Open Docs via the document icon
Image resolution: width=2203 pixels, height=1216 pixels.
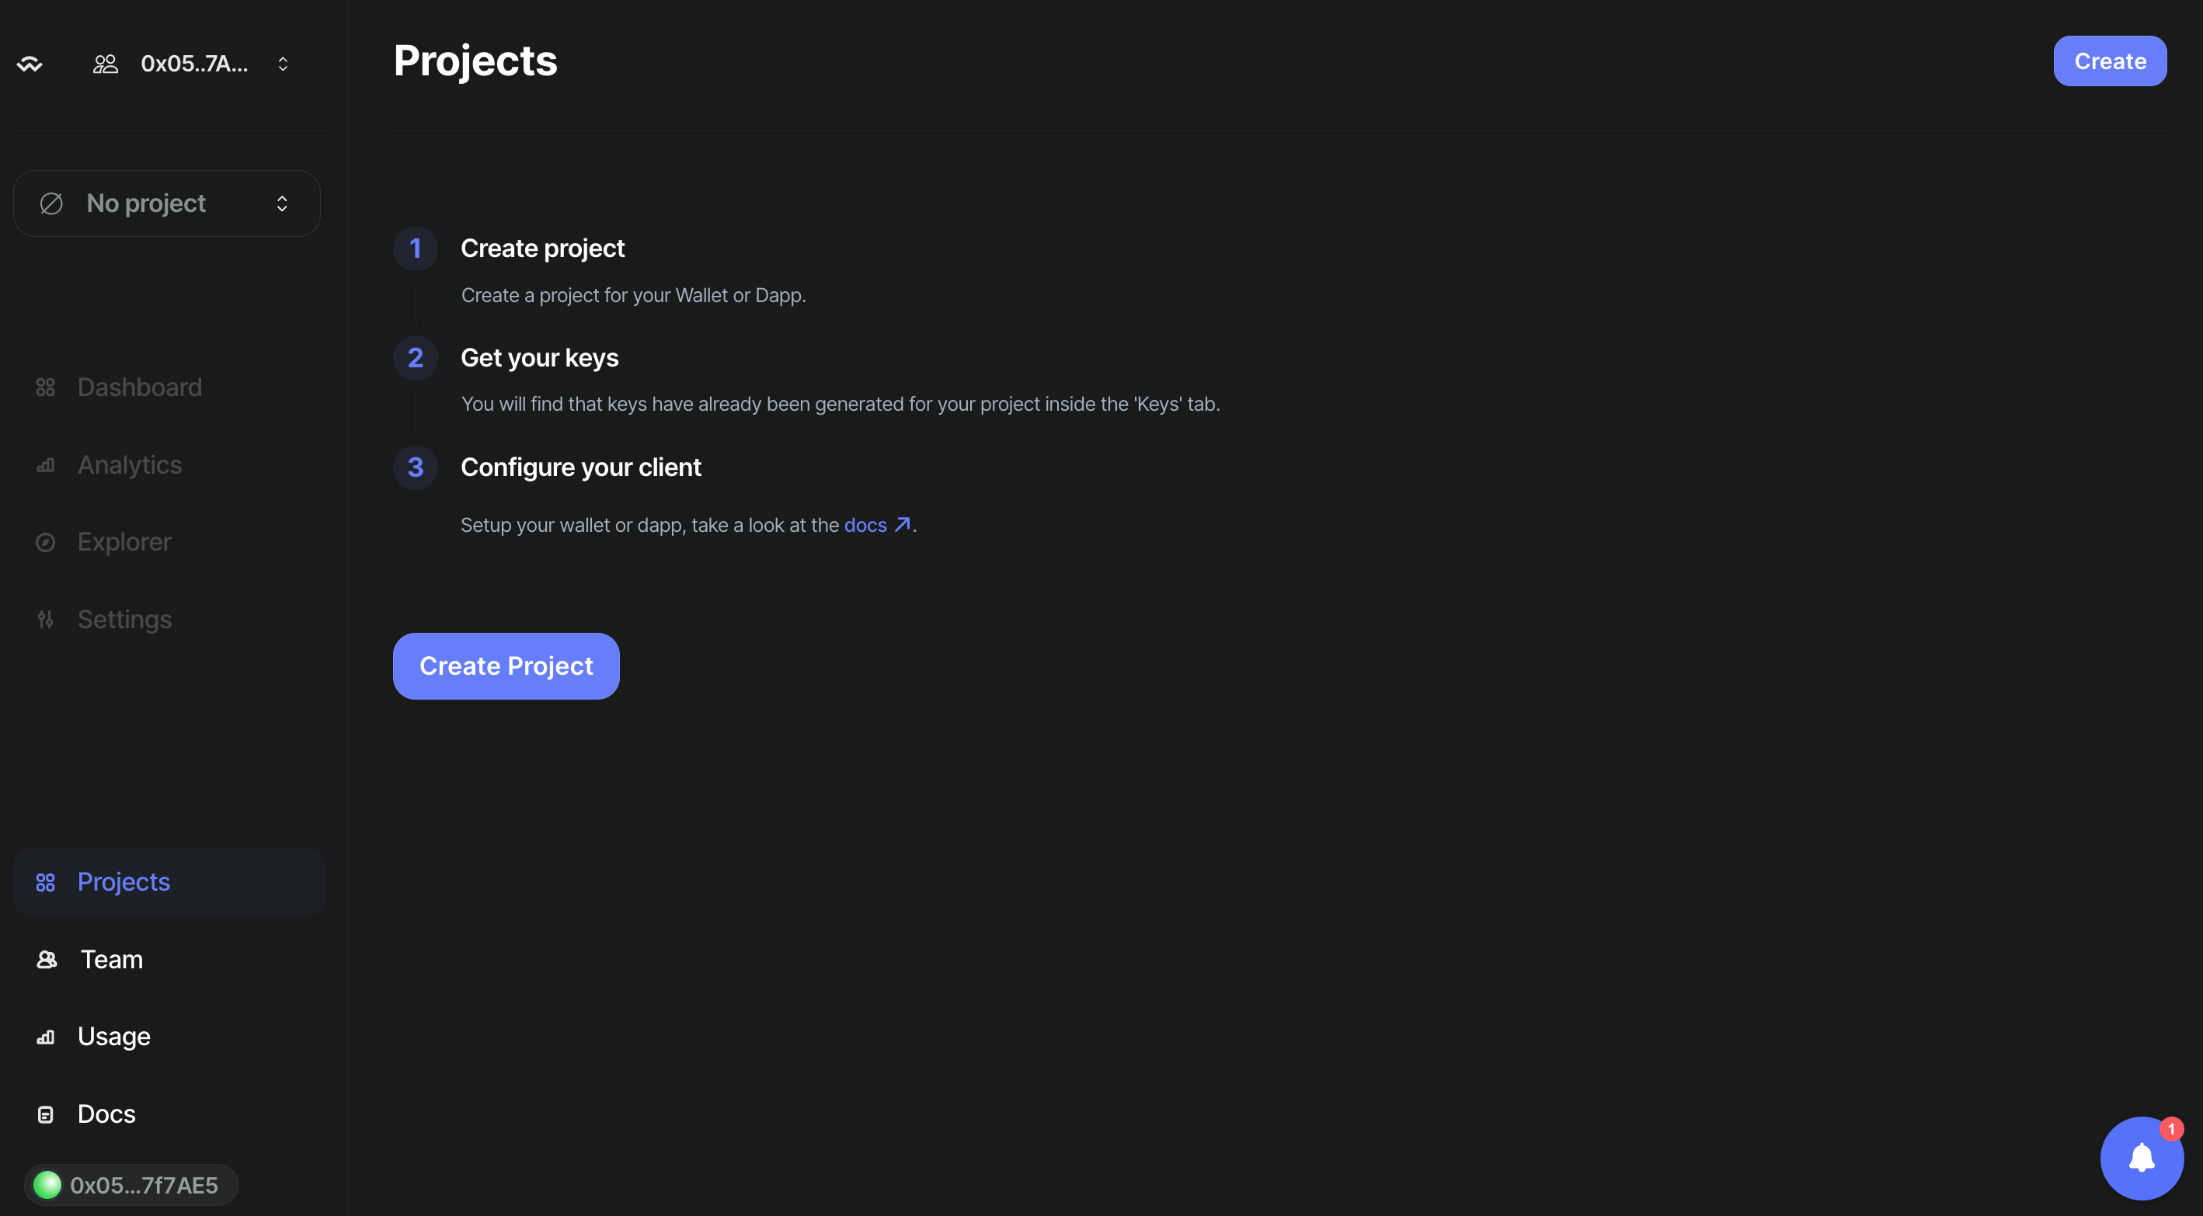coord(46,1114)
